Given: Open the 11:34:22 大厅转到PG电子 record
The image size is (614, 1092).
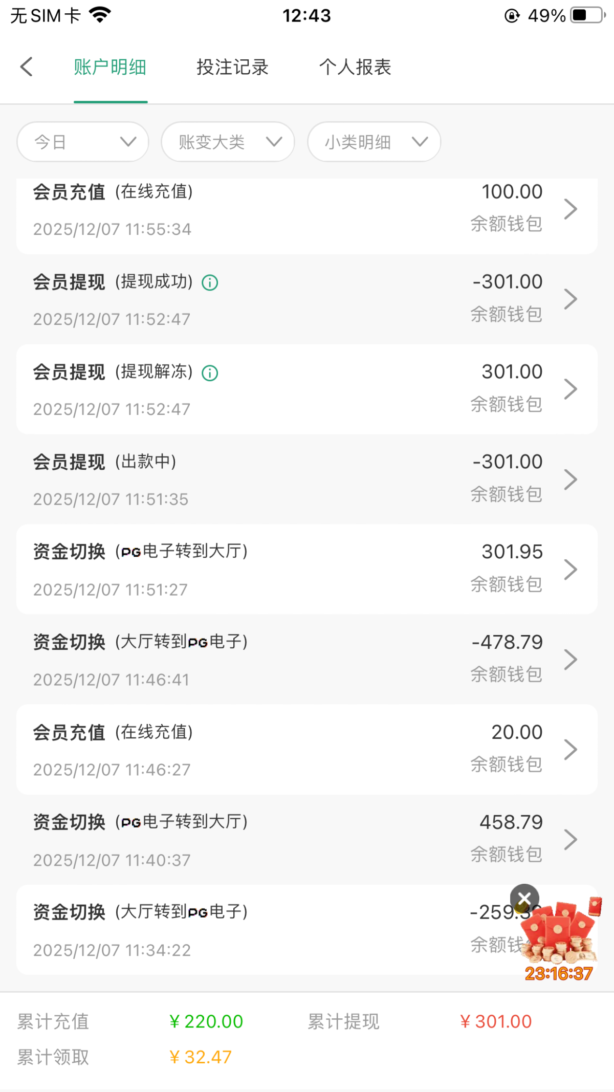Looking at the screenshot, I should click(256, 930).
